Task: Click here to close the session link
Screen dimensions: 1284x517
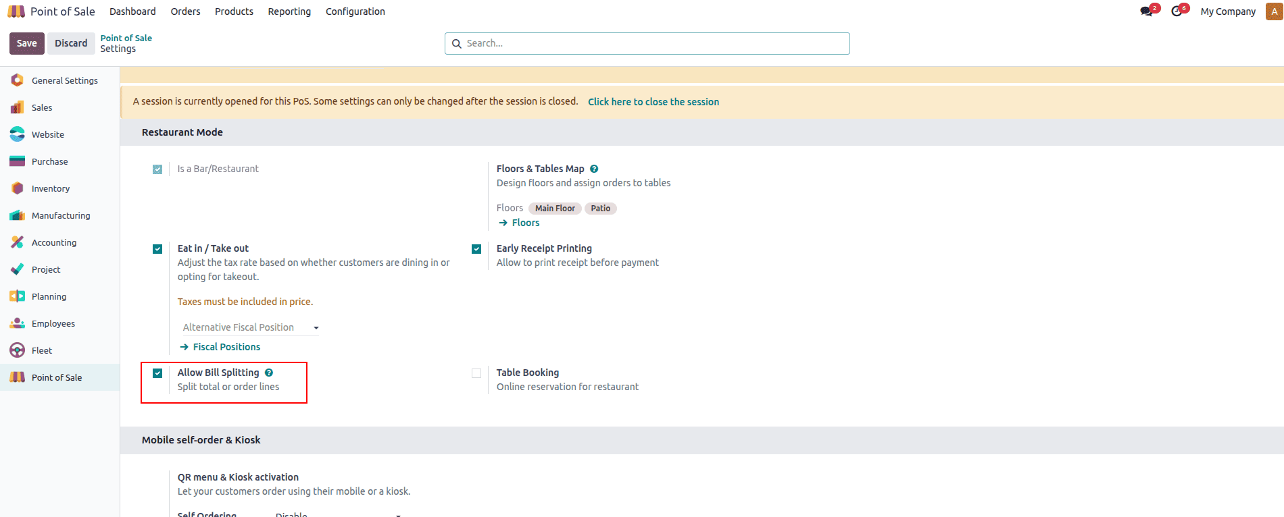Action: 653,102
